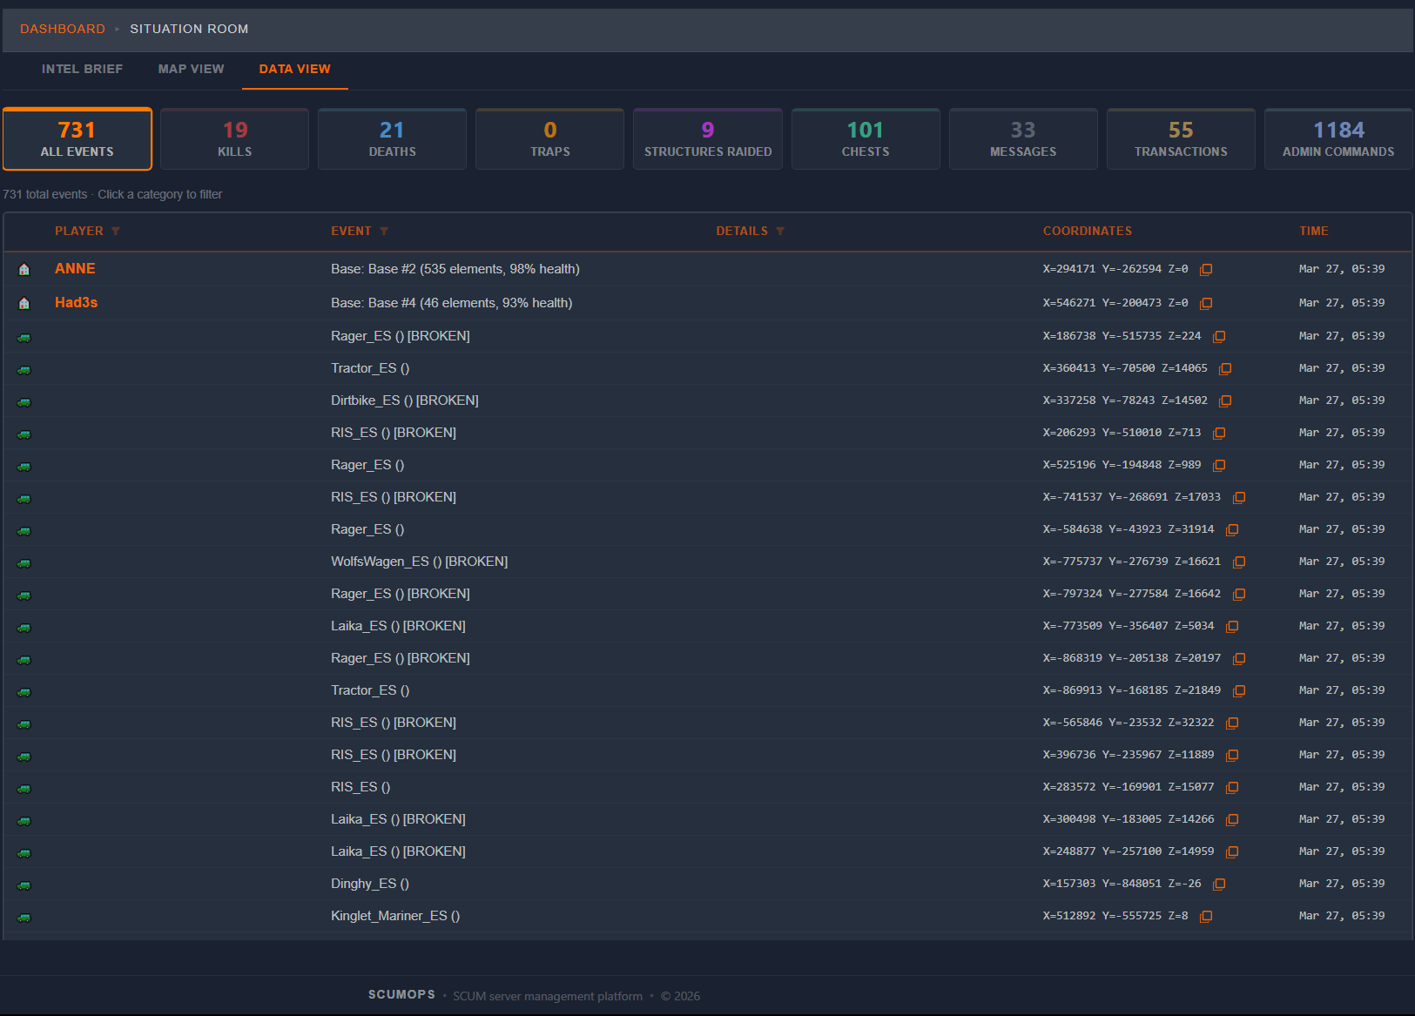Copy coordinates X=300498 Laika_ES row
Screen dimensions: 1415x1016
click(x=1232, y=820)
